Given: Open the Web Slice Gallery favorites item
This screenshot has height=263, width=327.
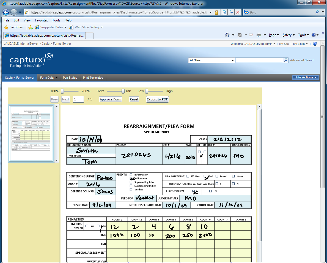Looking at the screenshot, I should (x=86, y=27).
